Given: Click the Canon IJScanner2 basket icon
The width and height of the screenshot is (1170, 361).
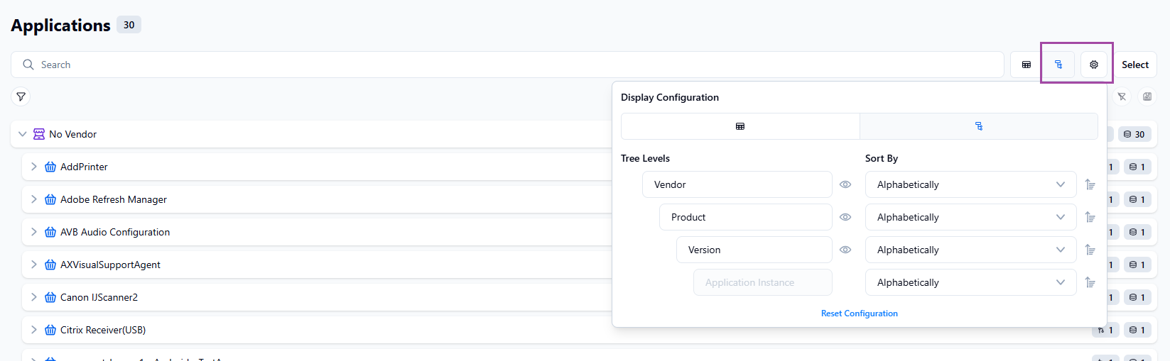Looking at the screenshot, I should coord(50,297).
